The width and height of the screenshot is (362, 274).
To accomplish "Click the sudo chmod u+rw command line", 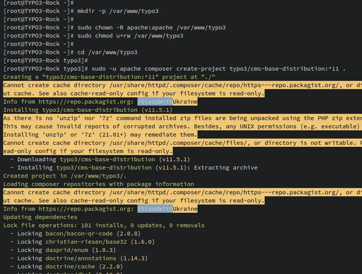I will pos(130,36).
